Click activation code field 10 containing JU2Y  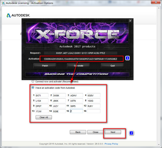pos(59,106)
